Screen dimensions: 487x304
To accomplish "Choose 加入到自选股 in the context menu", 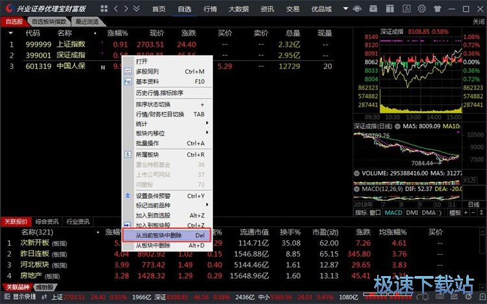I will pyautogui.click(x=168, y=216).
